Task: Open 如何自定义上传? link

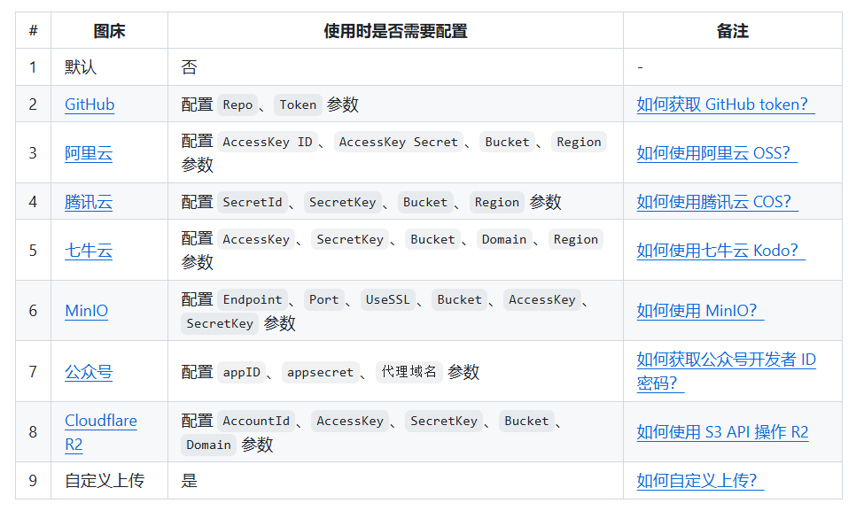Action: (700, 481)
